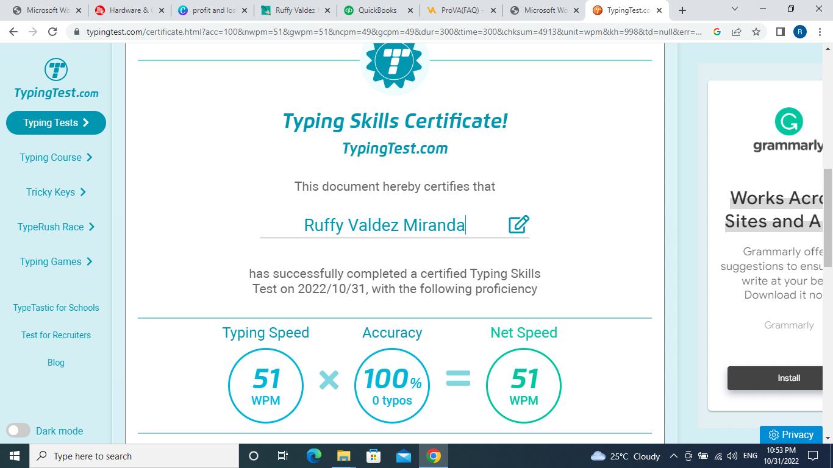Open the TypeTastic for Schools link

pyautogui.click(x=56, y=308)
